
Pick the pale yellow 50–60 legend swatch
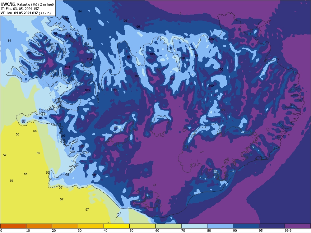point(142,226)
